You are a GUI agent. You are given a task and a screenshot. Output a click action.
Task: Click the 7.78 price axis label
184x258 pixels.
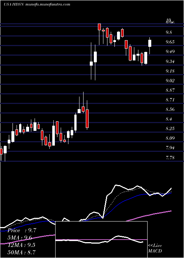point(170,158)
